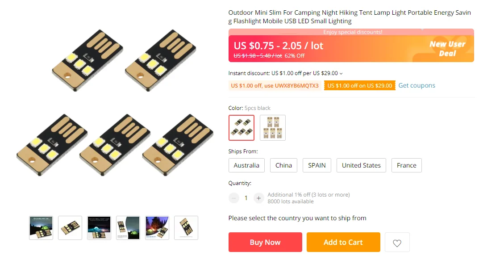View second thumbnail of single USB light
The height and width of the screenshot is (256, 479).
[70, 228]
